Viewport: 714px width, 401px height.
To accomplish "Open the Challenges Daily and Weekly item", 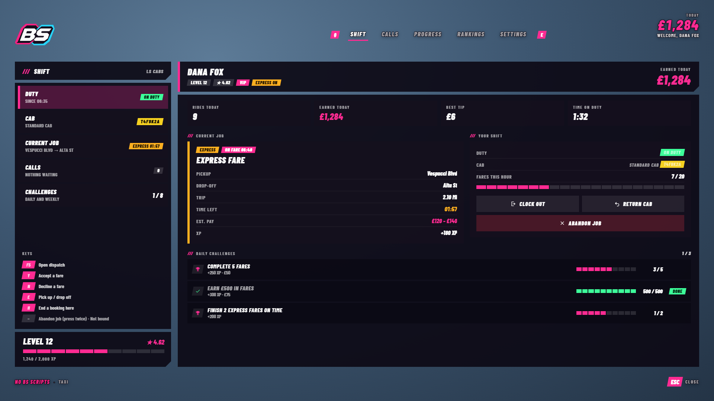I will [x=93, y=195].
